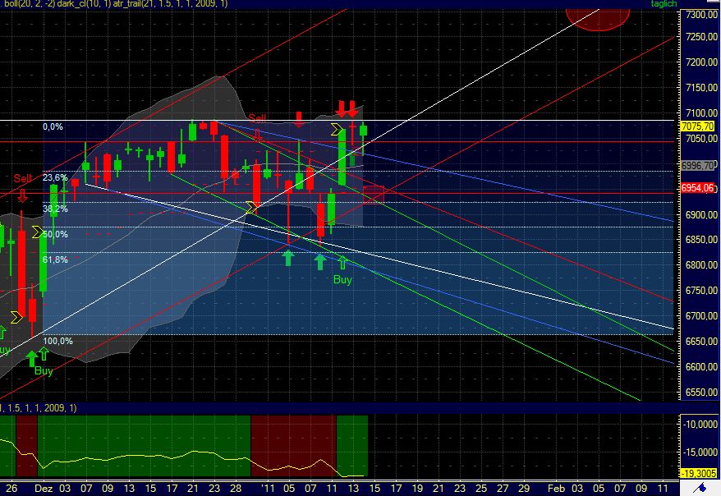This screenshot has height=496, width=721.
Task: Click the solid red down arrow right of the upper Sell label
Action: (299, 118)
